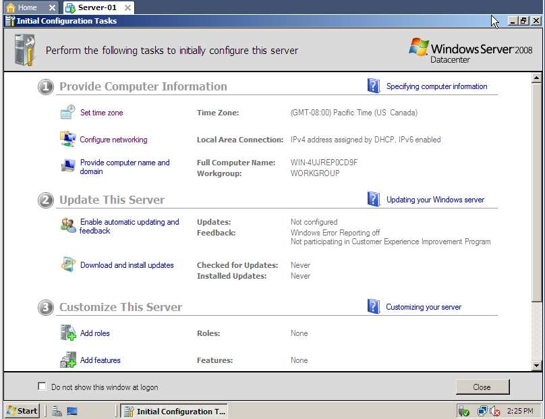Click the Not configured updates value
The height and width of the screenshot is (419, 545).
(x=314, y=222)
